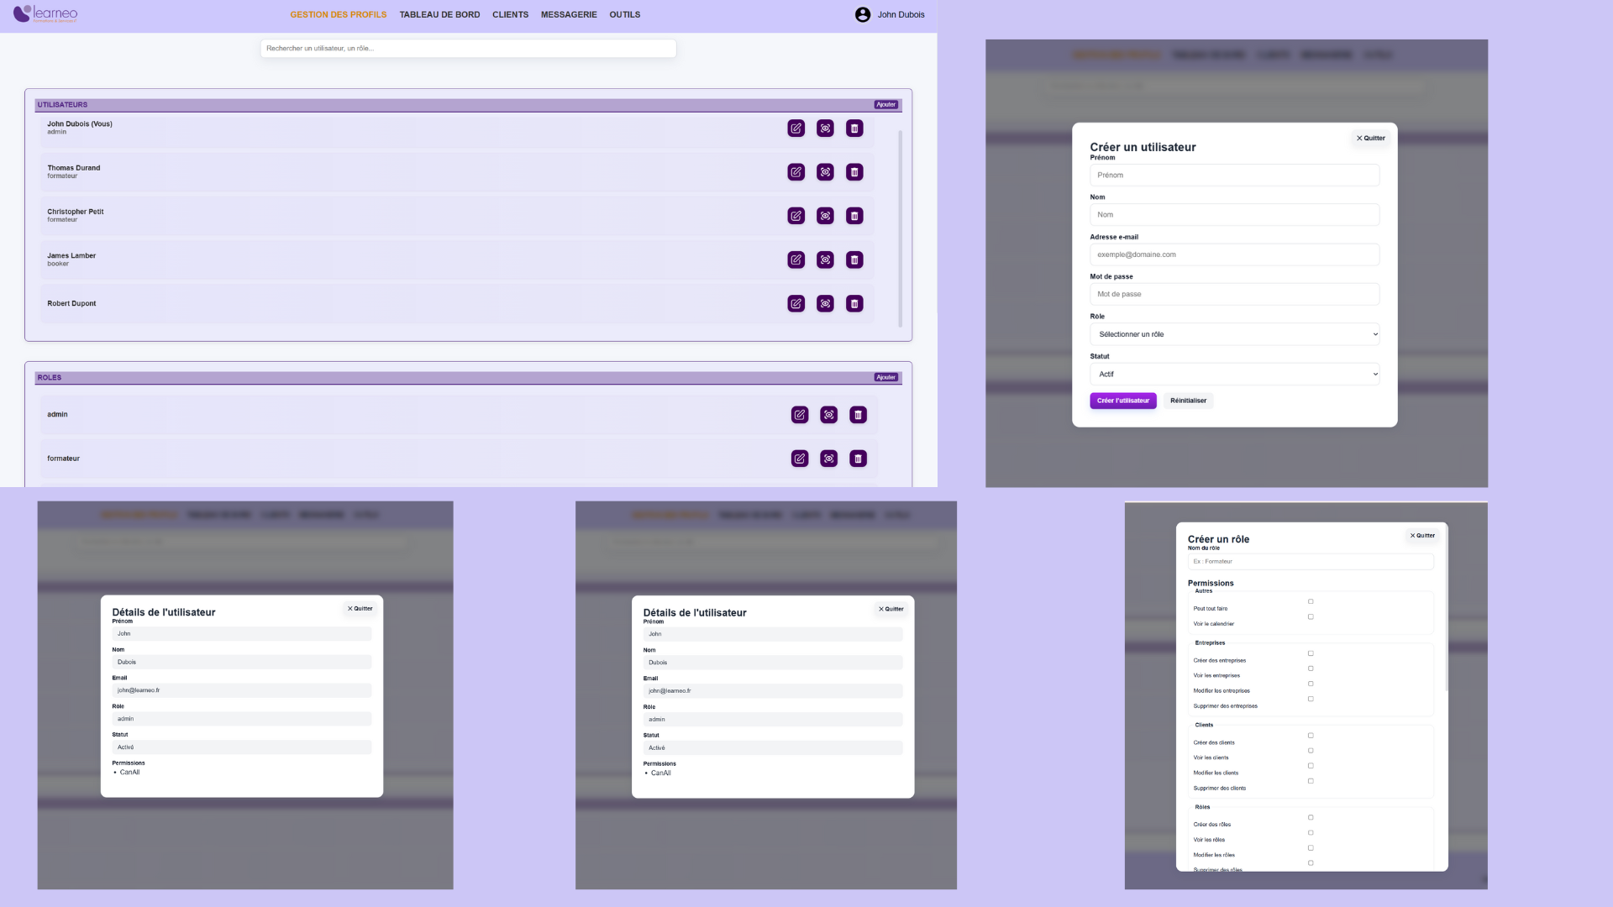This screenshot has height=907, width=1613.
Task: Click the Learneo logo
Action: 45,13
